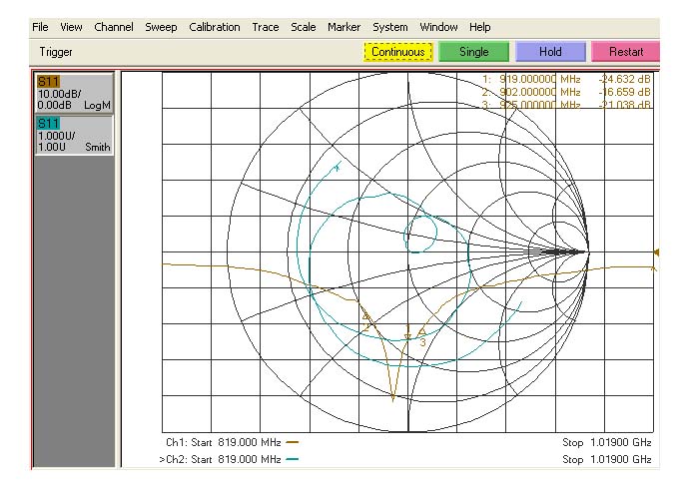Open the File menu
685x495 pixels.
pyautogui.click(x=41, y=27)
